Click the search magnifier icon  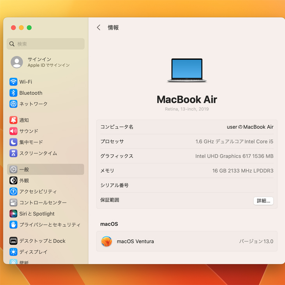tap(12, 44)
